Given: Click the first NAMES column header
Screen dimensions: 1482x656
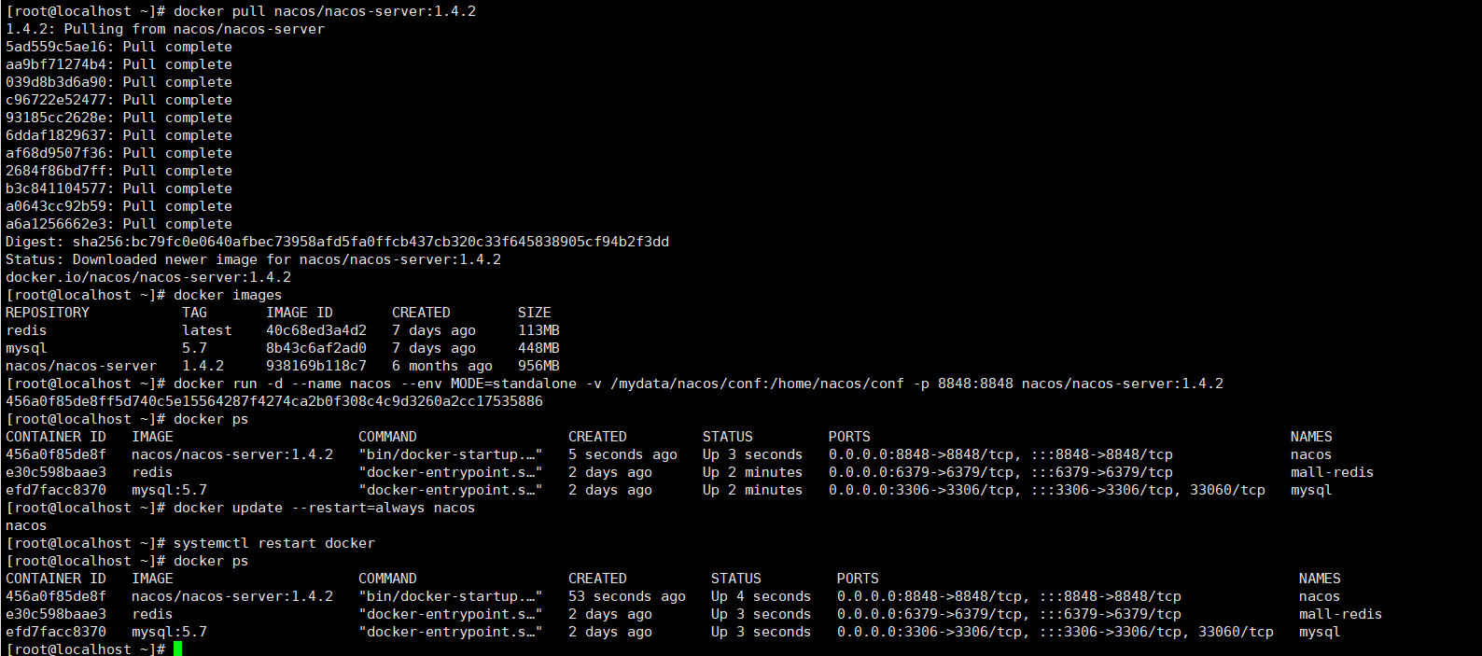Looking at the screenshot, I should click(1311, 437).
